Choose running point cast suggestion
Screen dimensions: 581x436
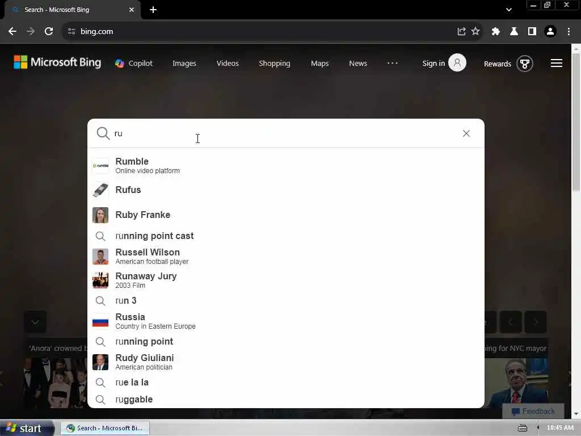click(x=286, y=236)
